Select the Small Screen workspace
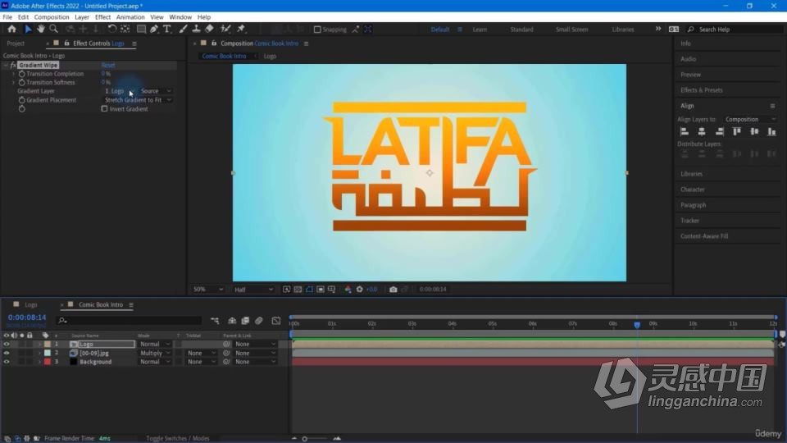Image resolution: width=787 pixels, height=443 pixels. [x=571, y=30]
